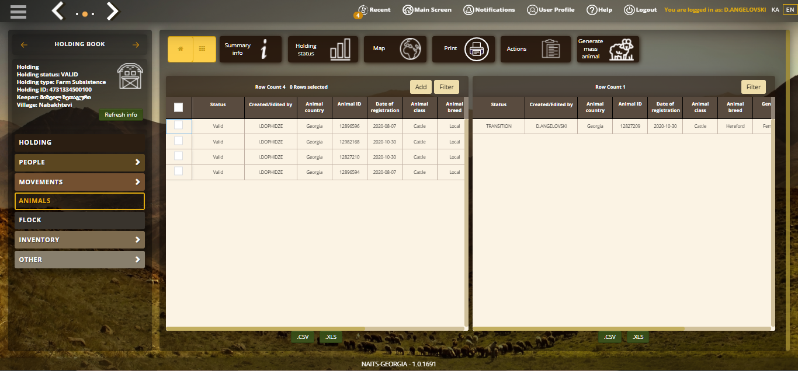Open Holding status chart button

pyautogui.click(x=323, y=49)
